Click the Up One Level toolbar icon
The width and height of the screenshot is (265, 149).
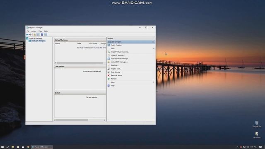click(35, 35)
